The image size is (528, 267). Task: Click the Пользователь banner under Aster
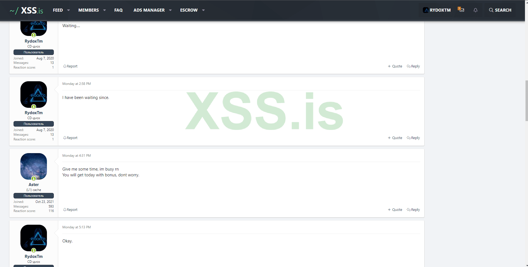[x=34, y=196]
